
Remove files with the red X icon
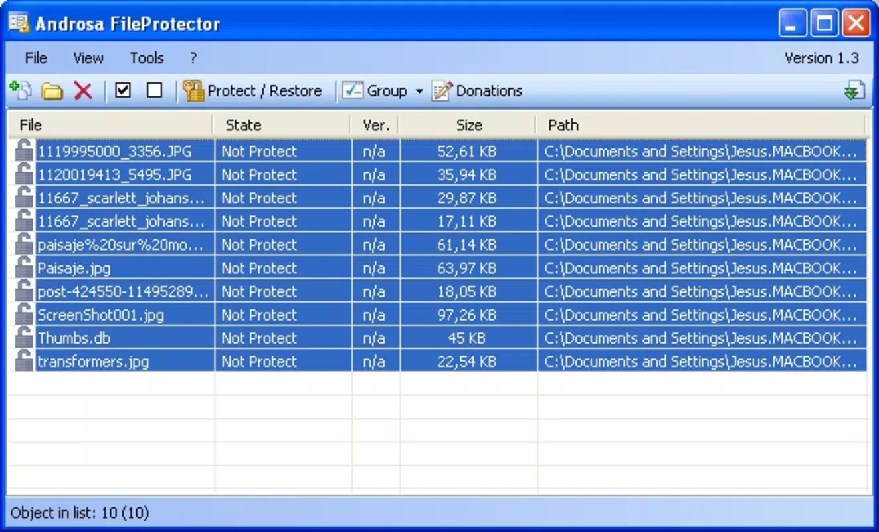click(x=83, y=91)
